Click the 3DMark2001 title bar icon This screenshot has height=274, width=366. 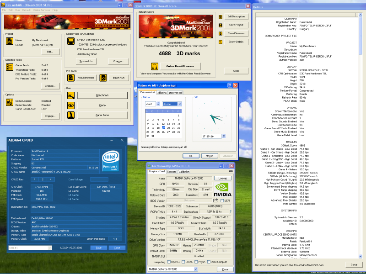(x=3, y=5)
